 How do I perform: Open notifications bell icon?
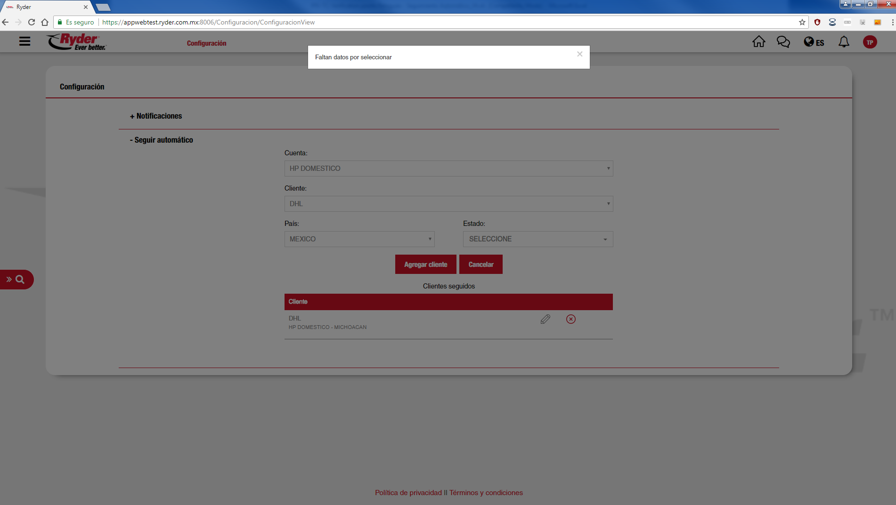(844, 42)
